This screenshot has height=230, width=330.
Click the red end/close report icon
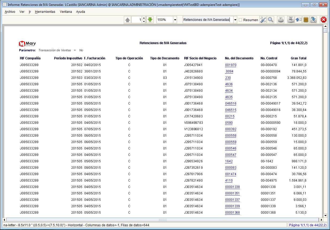coord(324,20)
